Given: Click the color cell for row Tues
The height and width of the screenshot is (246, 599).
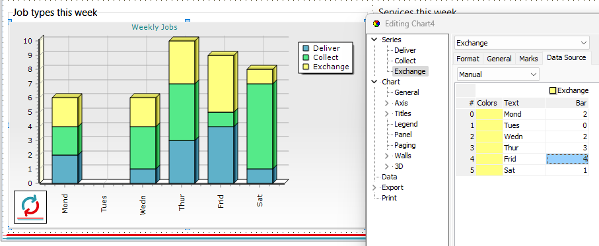Looking at the screenshot, I should (x=489, y=125).
